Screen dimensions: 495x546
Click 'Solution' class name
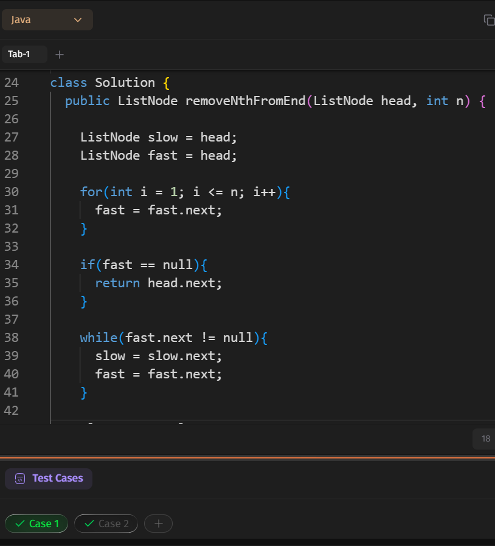125,83
